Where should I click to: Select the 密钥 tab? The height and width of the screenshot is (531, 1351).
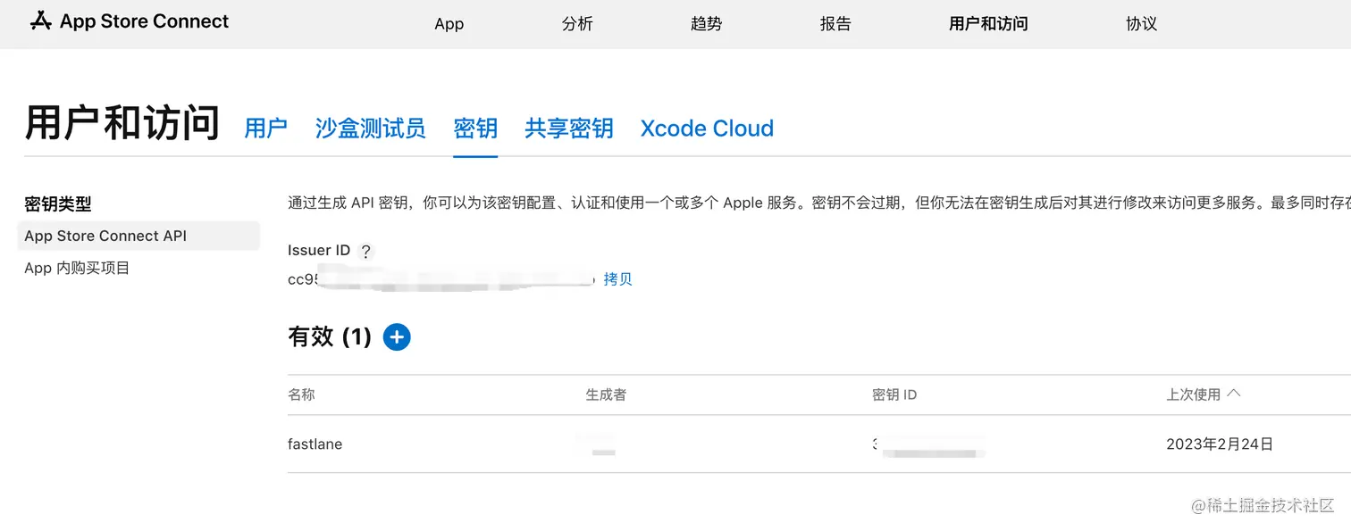click(475, 129)
